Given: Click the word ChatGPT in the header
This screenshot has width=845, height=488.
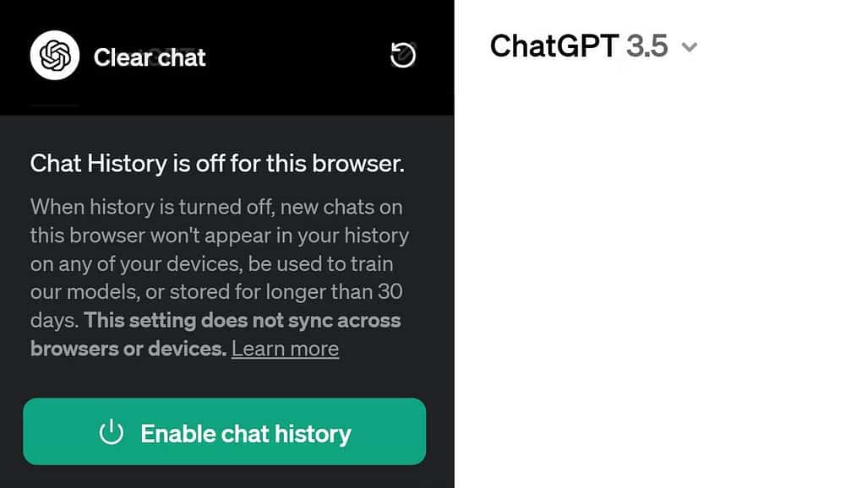Looking at the screenshot, I should click(x=554, y=46).
